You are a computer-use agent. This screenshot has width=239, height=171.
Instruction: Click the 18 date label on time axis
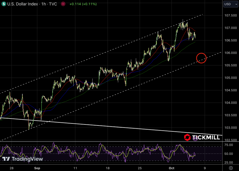(108, 168)
